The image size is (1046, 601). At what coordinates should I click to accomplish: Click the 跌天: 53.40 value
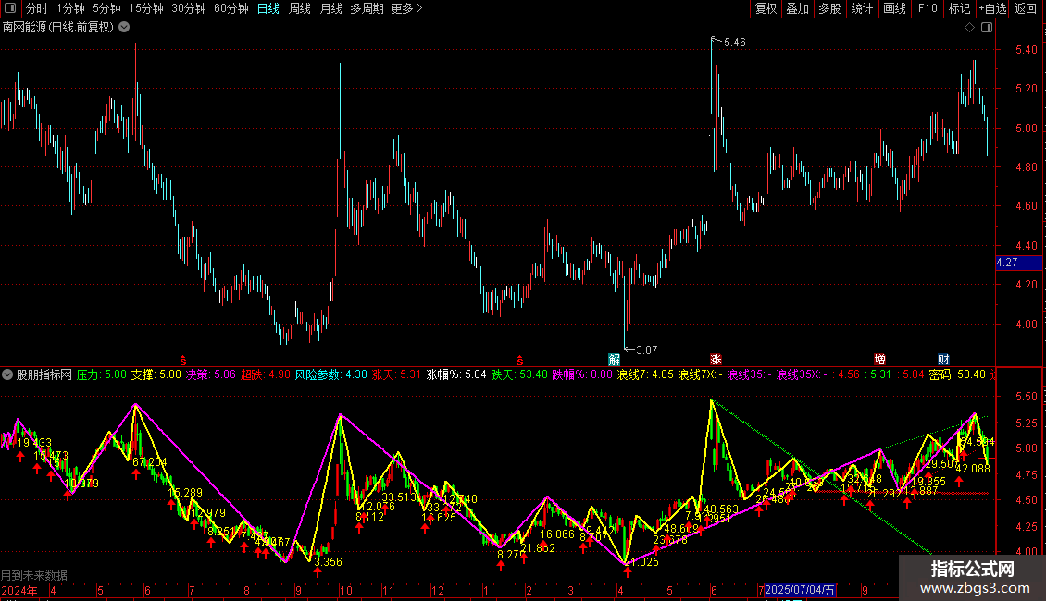pyautogui.click(x=519, y=374)
